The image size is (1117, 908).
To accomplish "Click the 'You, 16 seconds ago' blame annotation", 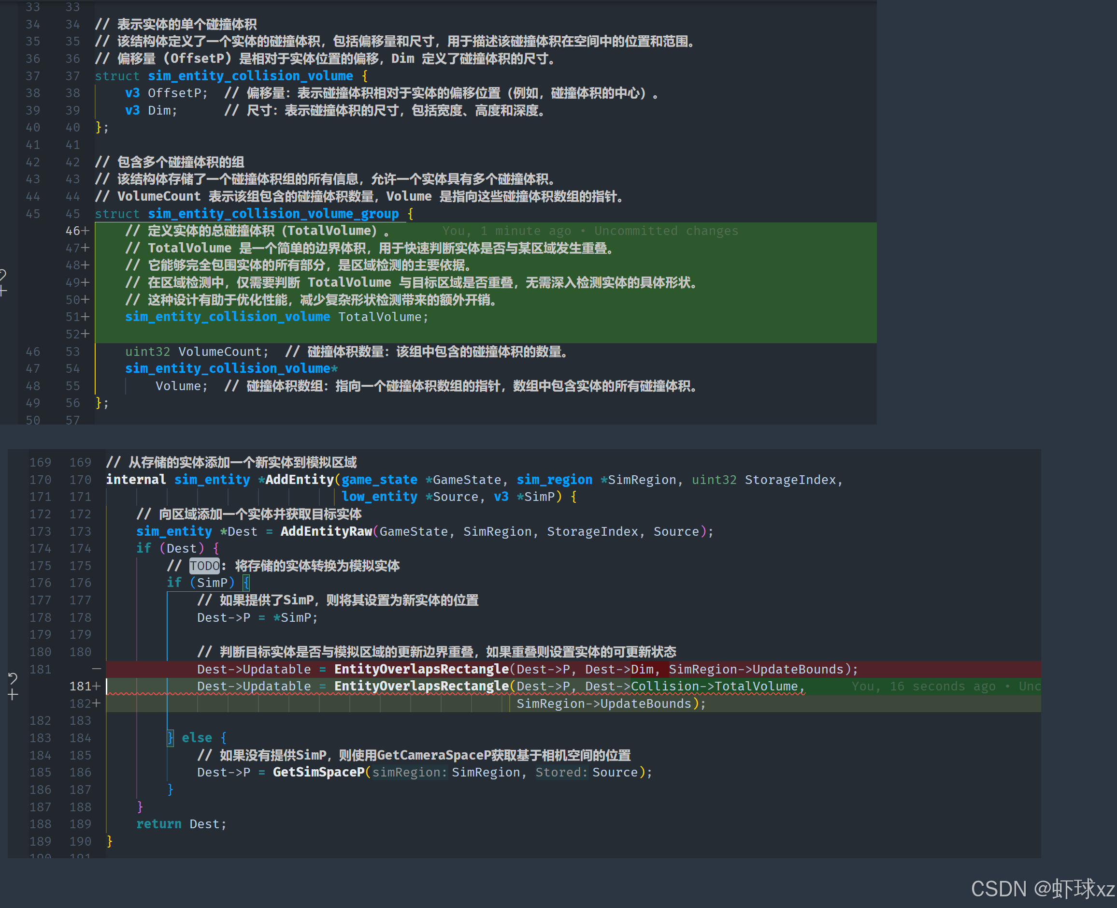I will point(945,686).
